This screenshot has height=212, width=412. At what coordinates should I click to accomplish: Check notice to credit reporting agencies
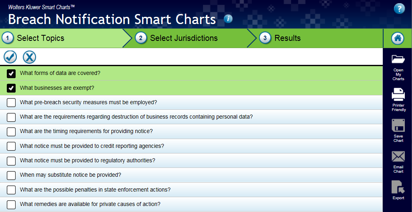[x=11, y=146]
